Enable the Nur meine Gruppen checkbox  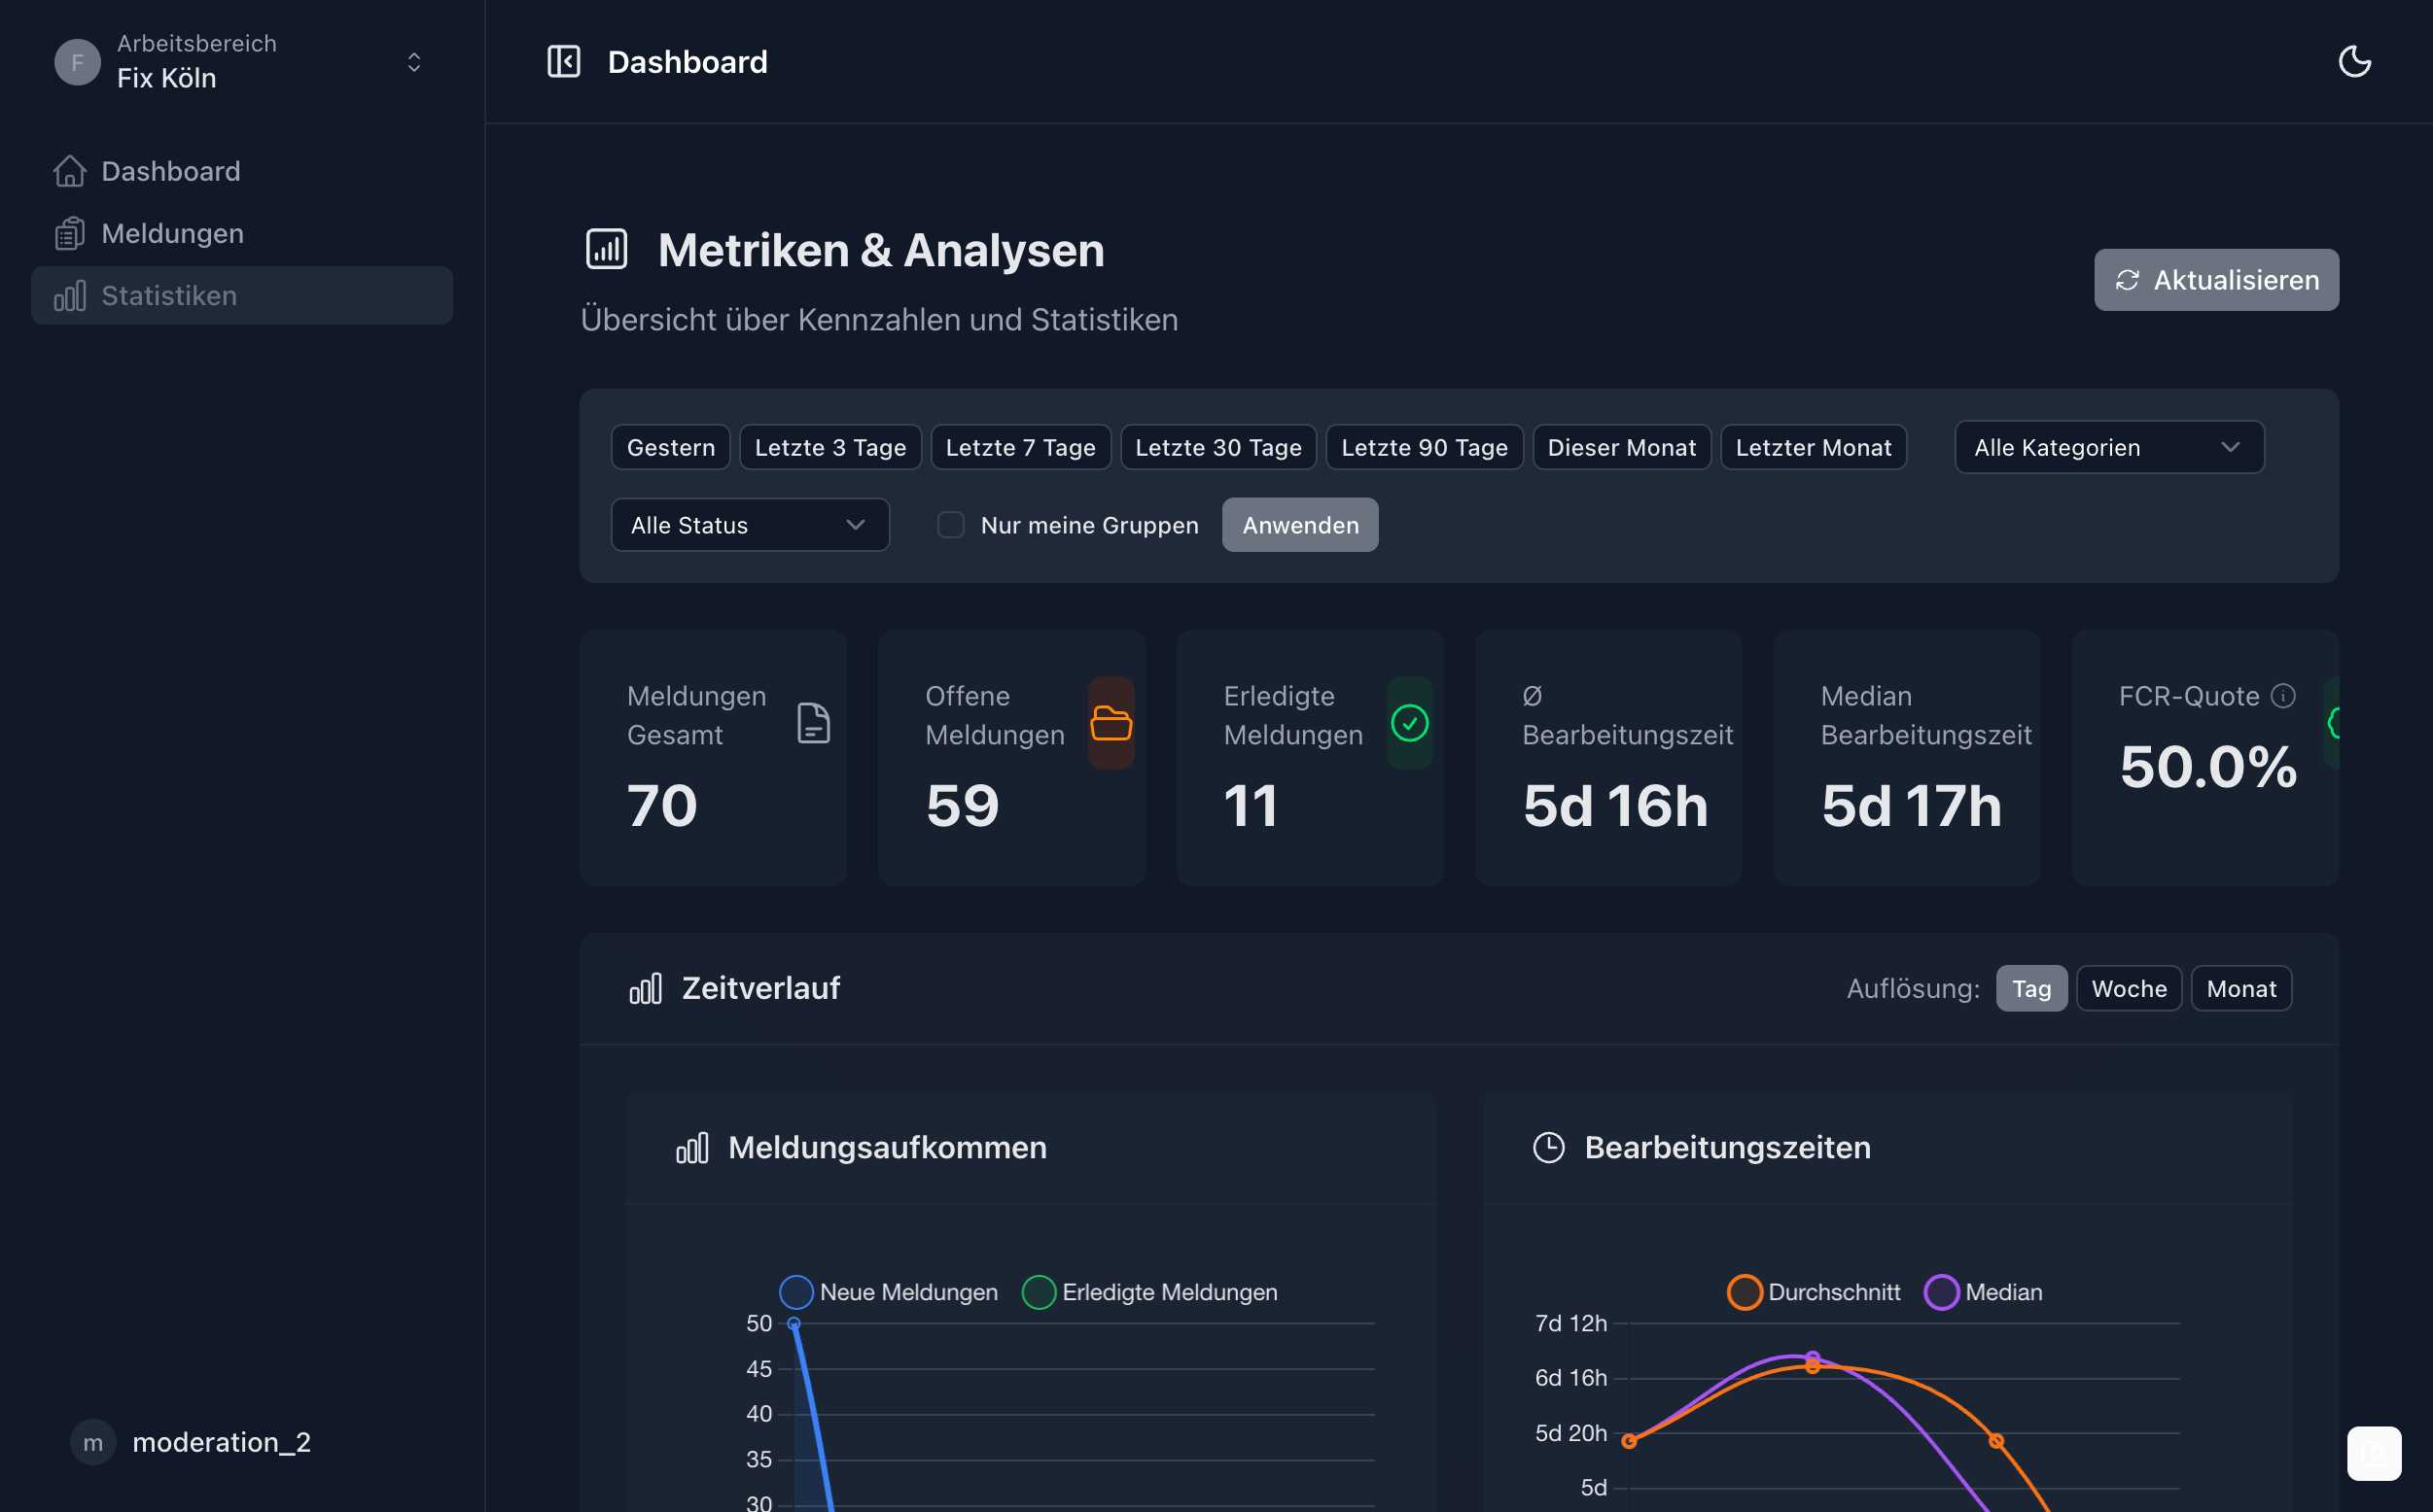949,524
